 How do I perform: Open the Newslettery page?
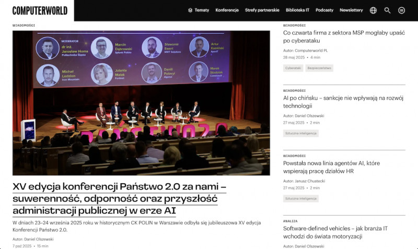point(351,10)
